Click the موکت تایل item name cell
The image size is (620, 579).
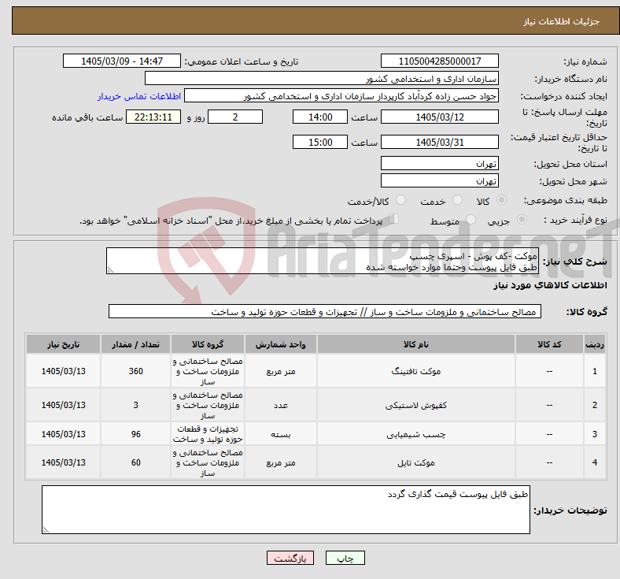point(416,462)
